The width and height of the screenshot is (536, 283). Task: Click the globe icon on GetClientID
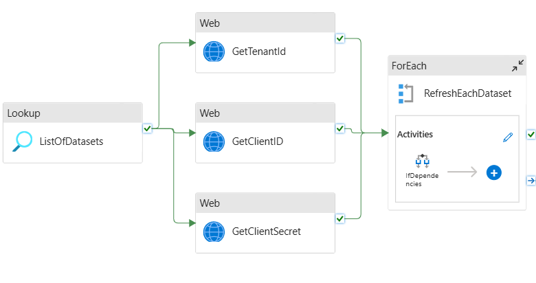point(214,141)
